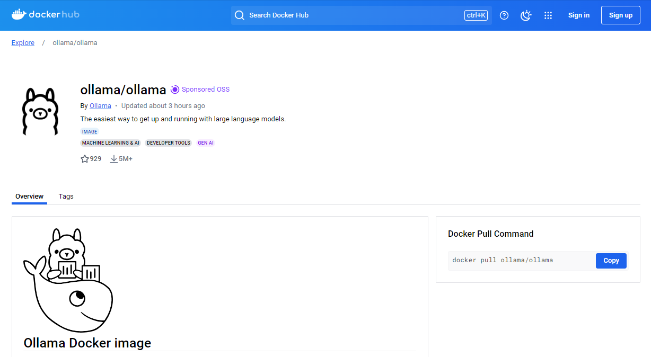This screenshot has width=651, height=357.
Task: Click the Sign in link
Action: pyautogui.click(x=578, y=15)
